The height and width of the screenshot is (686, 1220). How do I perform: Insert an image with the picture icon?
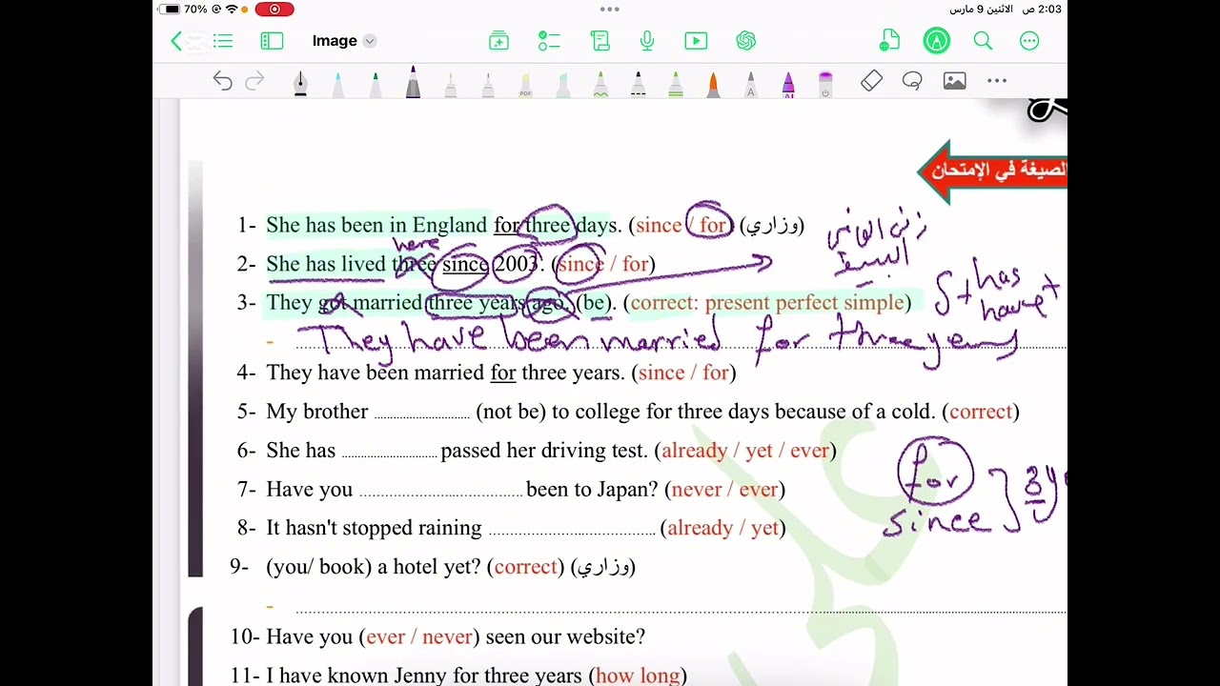pos(954,82)
